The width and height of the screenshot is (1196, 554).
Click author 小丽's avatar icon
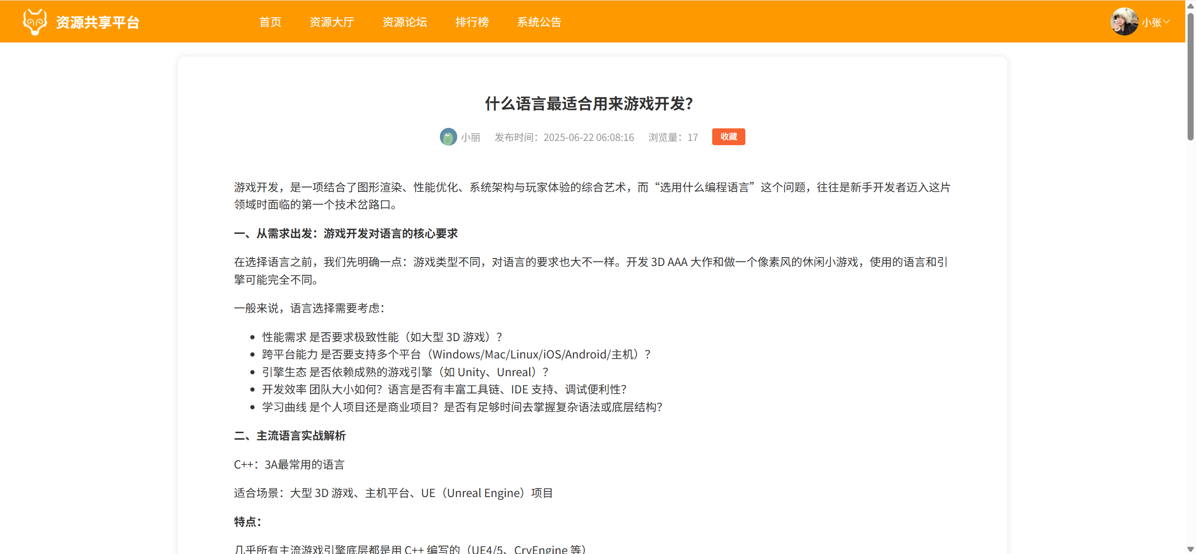(x=448, y=137)
